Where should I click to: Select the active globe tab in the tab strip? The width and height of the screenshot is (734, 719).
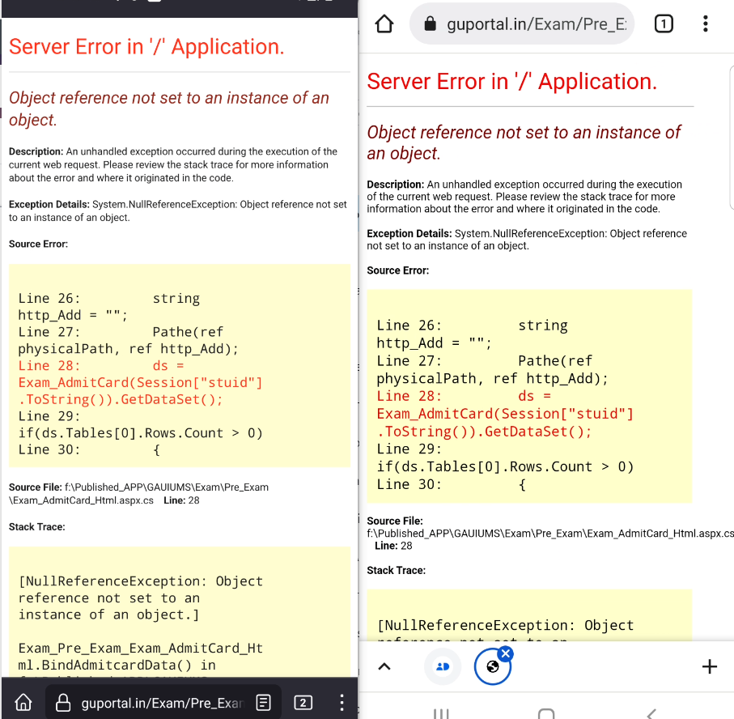coord(492,666)
